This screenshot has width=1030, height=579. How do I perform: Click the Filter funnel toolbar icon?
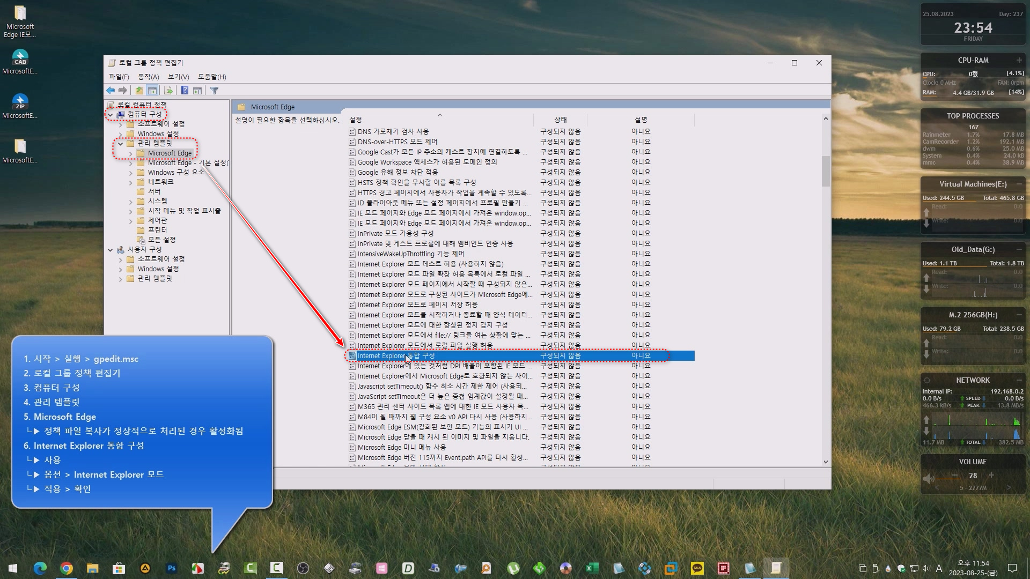[x=215, y=91]
